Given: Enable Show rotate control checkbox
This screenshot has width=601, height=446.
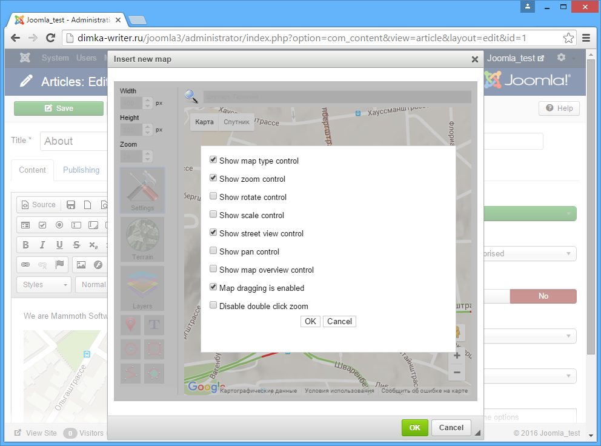Looking at the screenshot, I should pyautogui.click(x=213, y=197).
